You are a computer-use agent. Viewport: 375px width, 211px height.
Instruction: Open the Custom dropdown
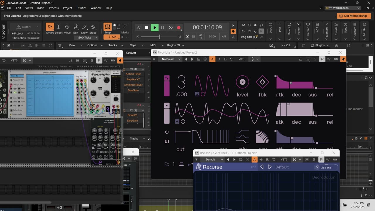click(137, 52)
